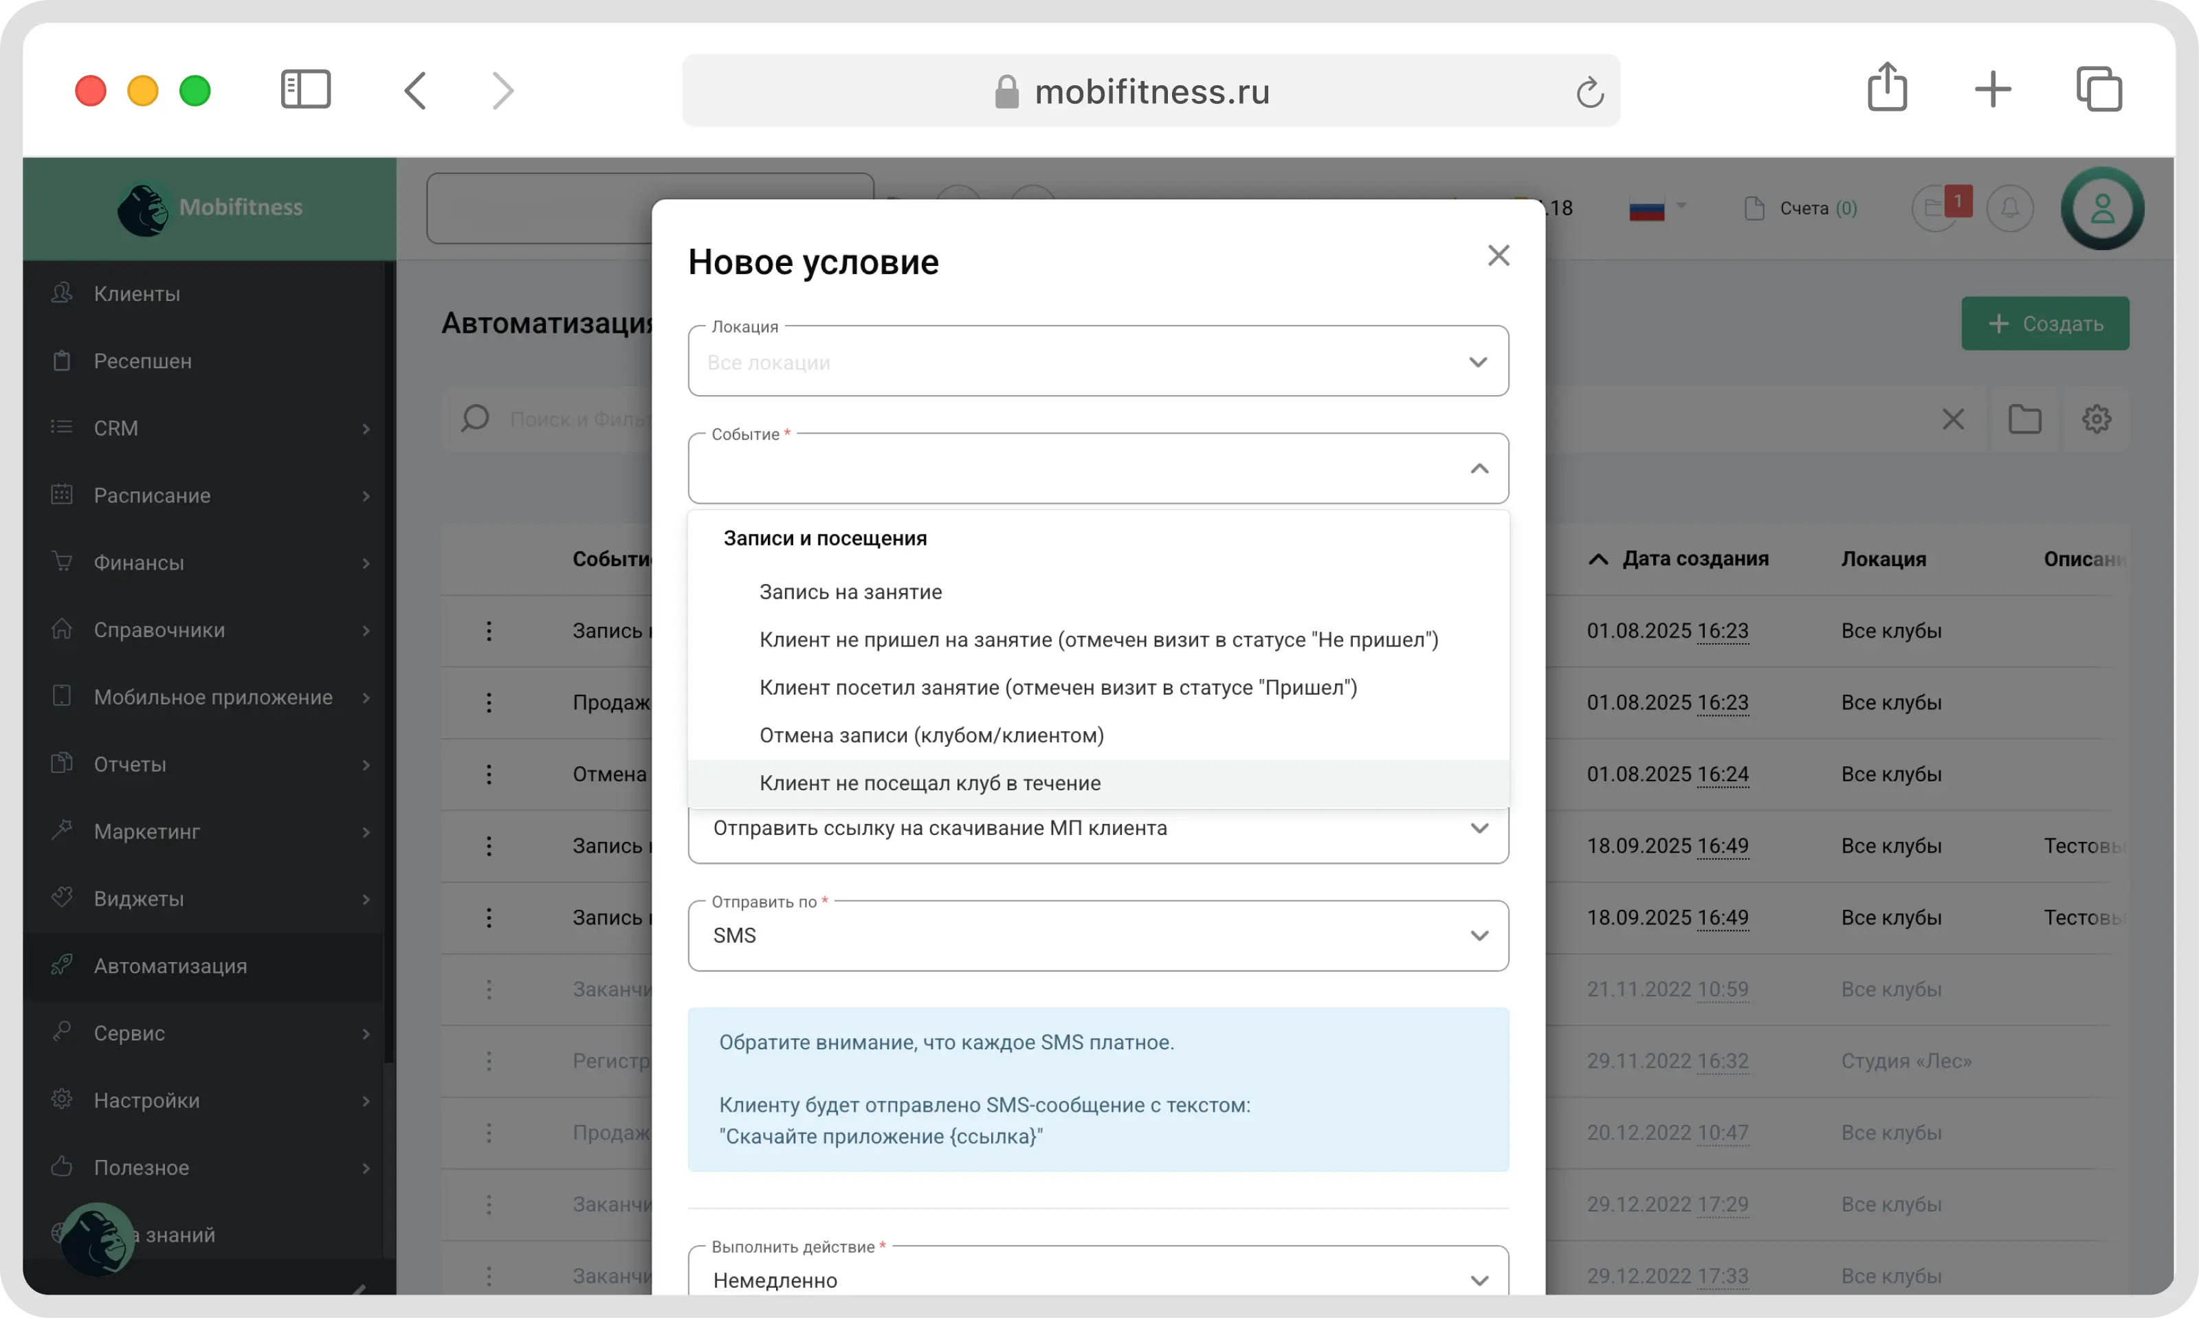2199x1318 pixels.
Task: Clear the search filter with X
Action: tap(1952, 419)
